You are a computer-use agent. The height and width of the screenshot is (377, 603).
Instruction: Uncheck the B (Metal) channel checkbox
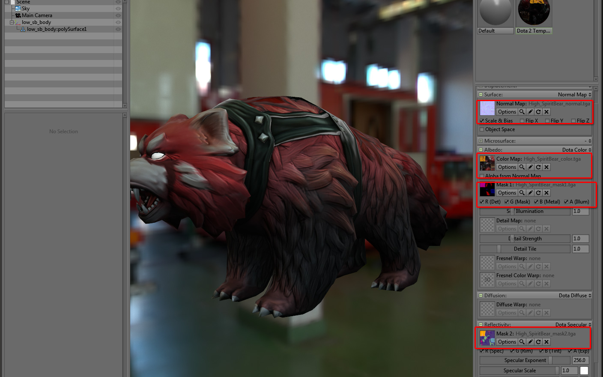(536, 202)
